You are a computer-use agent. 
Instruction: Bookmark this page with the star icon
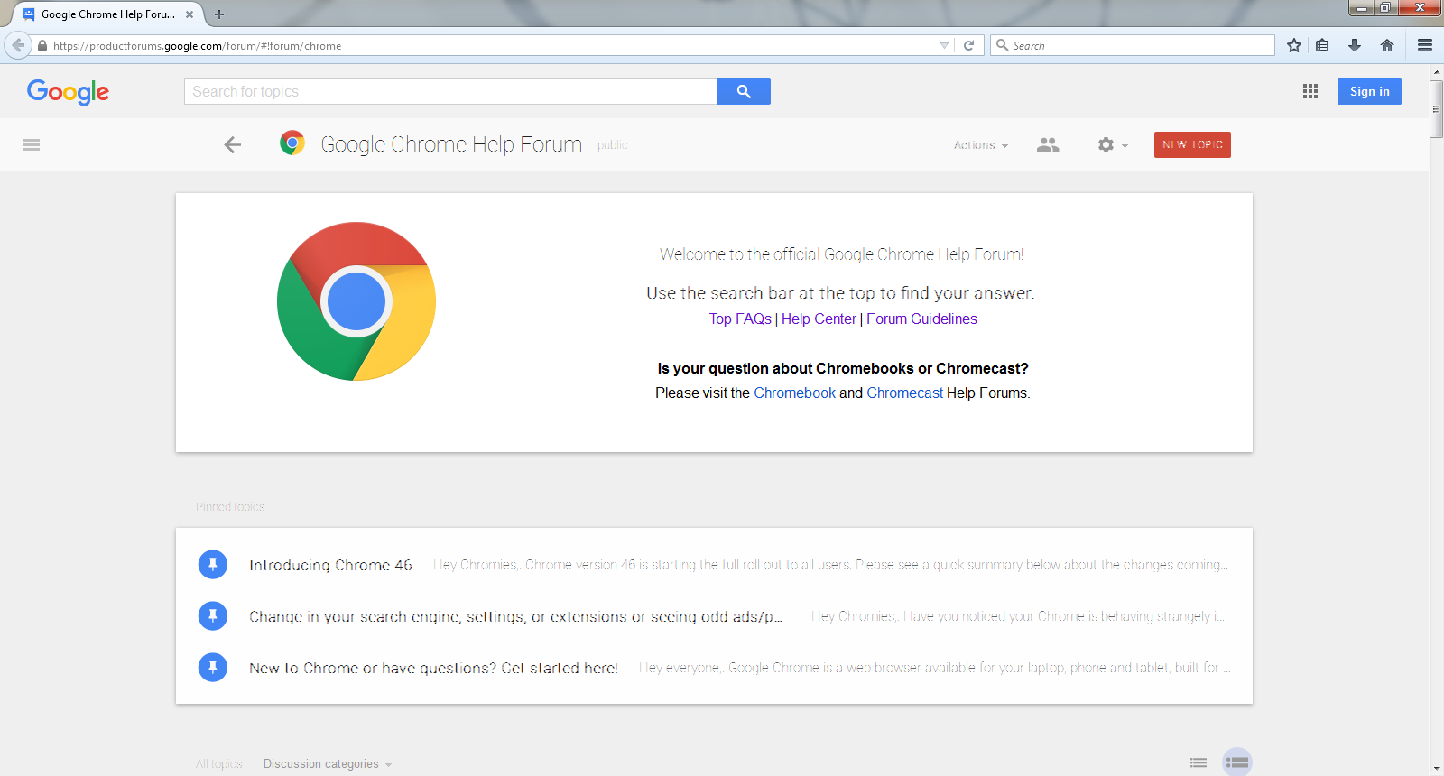tap(1294, 45)
